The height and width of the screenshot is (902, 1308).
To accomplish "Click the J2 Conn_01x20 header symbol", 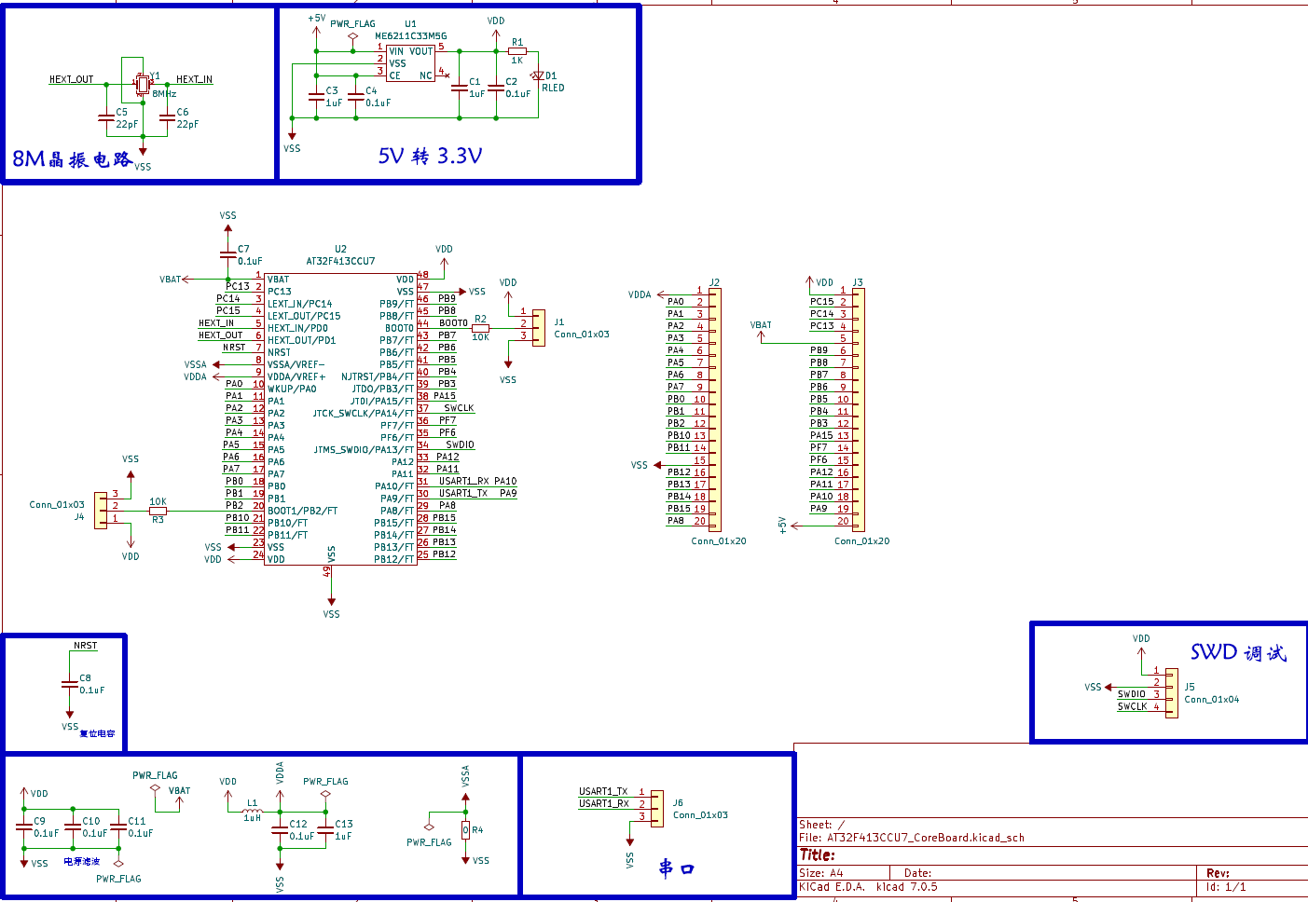I will [x=715, y=410].
